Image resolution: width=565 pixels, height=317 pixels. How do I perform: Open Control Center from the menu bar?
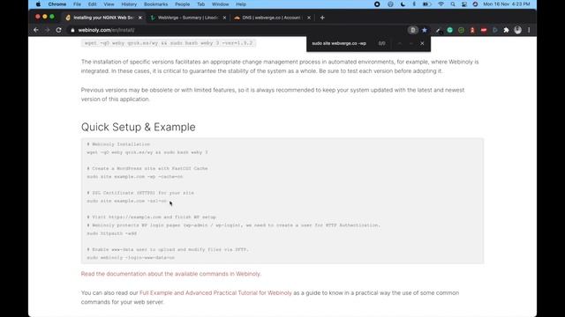tap(464, 4)
